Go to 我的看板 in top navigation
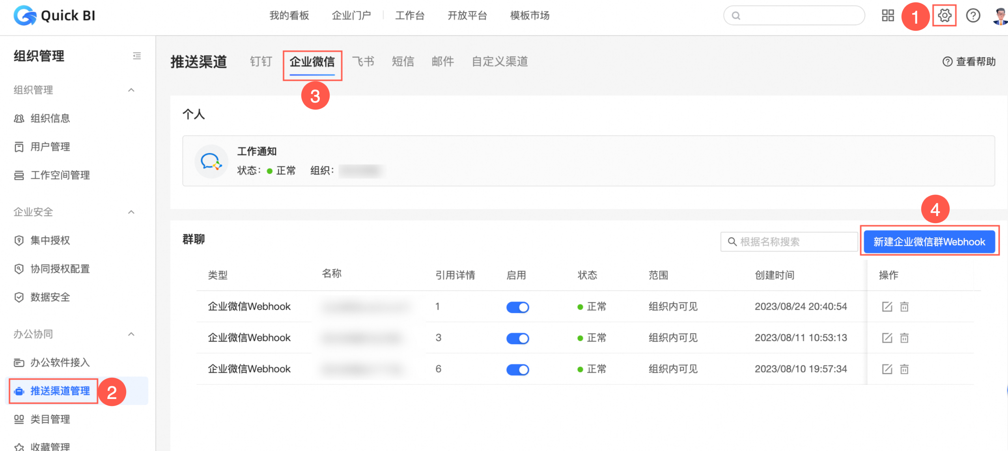The image size is (1008, 451). (x=289, y=16)
